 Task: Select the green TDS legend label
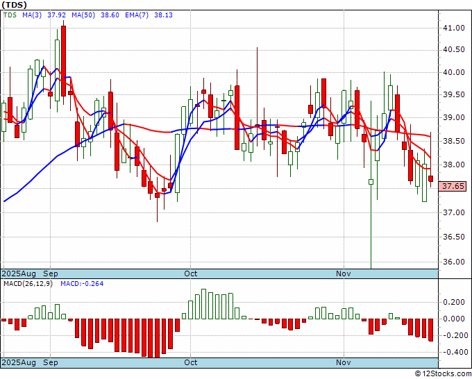pos(10,15)
